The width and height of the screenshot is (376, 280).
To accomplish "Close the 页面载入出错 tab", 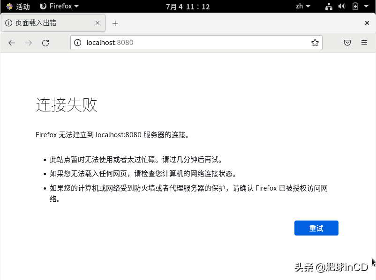I will (98, 23).
